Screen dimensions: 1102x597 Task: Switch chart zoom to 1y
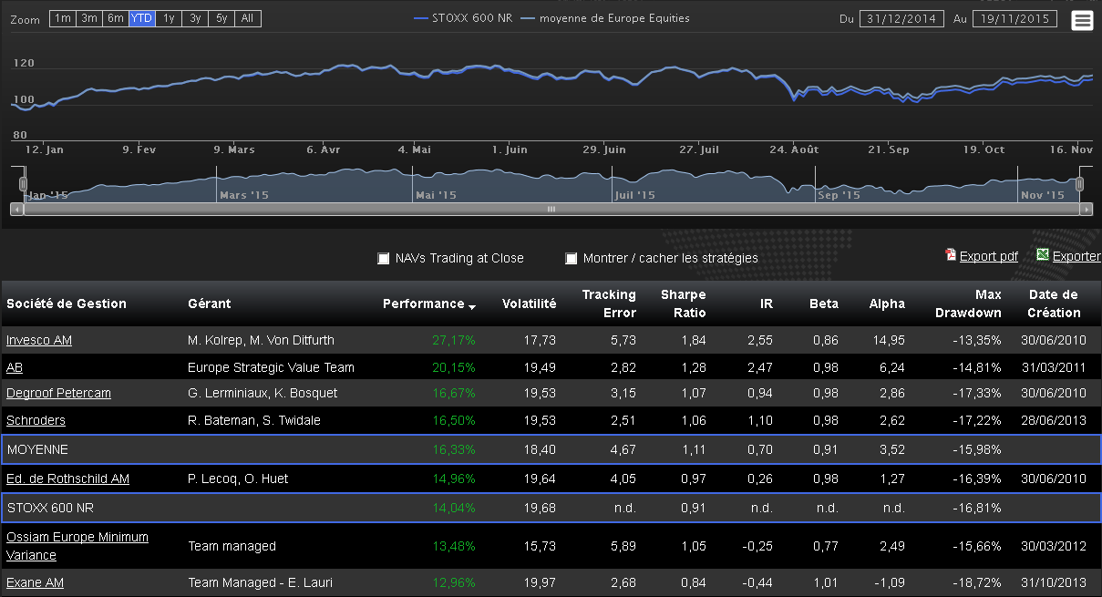coord(169,18)
